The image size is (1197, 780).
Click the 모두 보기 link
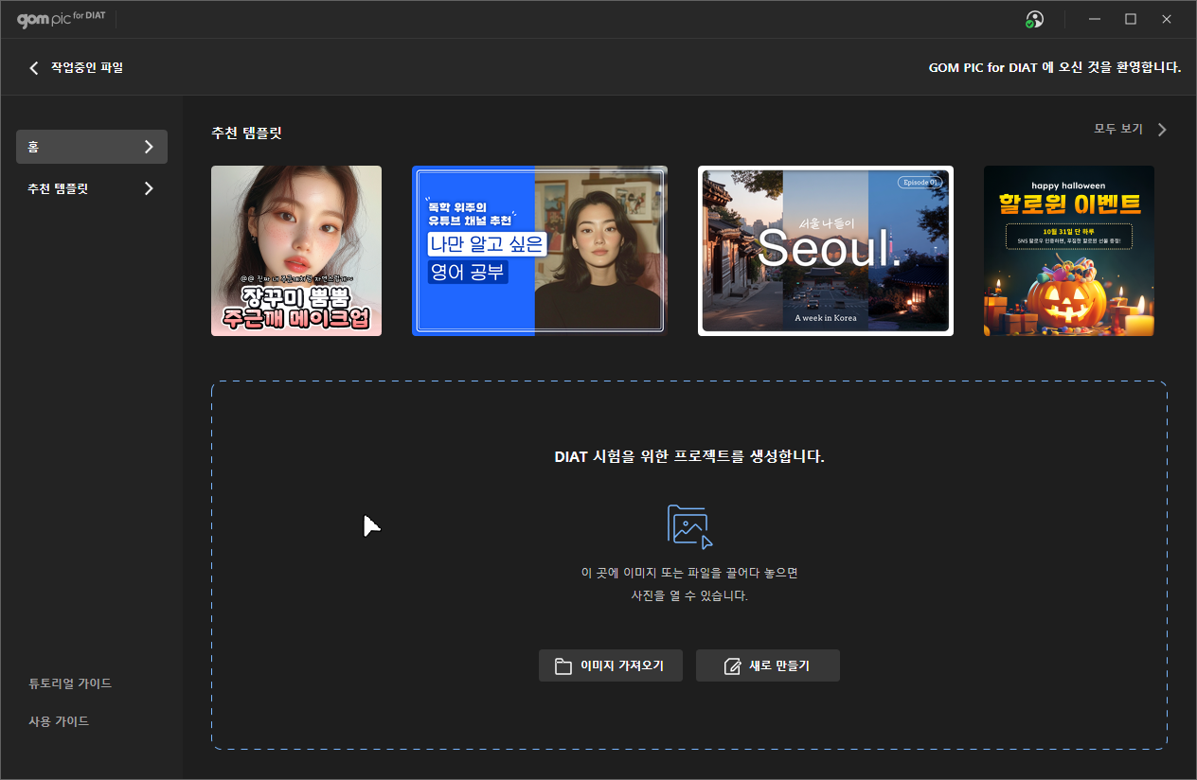pos(1117,129)
